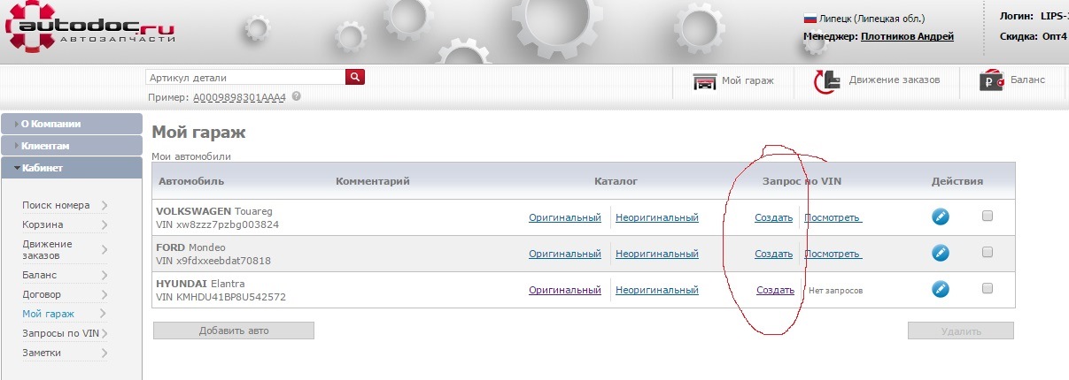
Task: Check the Ford Mondeo row checkbox
Action: click(988, 252)
